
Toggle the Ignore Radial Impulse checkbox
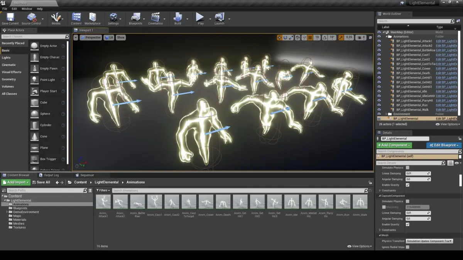407,247
